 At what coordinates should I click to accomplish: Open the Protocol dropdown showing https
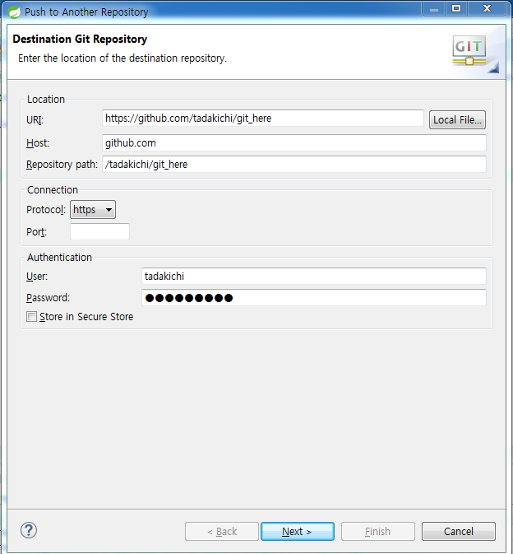[93, 210]
